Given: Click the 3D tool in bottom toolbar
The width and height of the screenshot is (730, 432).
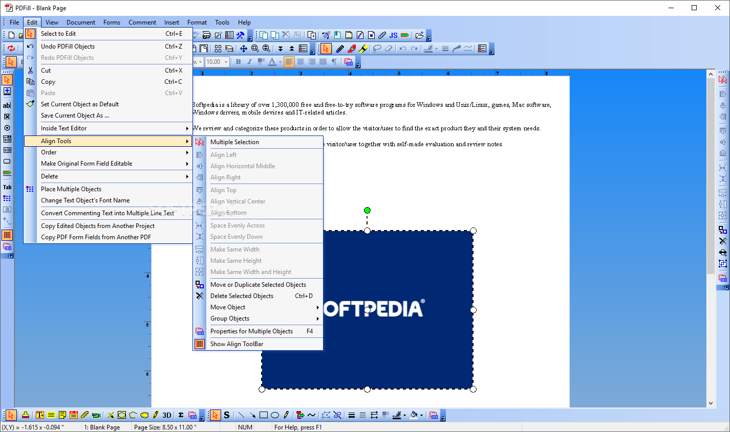Looking at the screenshot, I should pos(167,415).
